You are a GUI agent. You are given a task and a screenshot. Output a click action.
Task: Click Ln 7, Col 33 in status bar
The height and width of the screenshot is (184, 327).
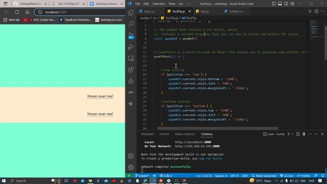204,176
